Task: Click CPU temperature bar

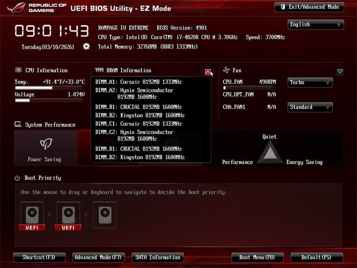Action: (49, 88)
